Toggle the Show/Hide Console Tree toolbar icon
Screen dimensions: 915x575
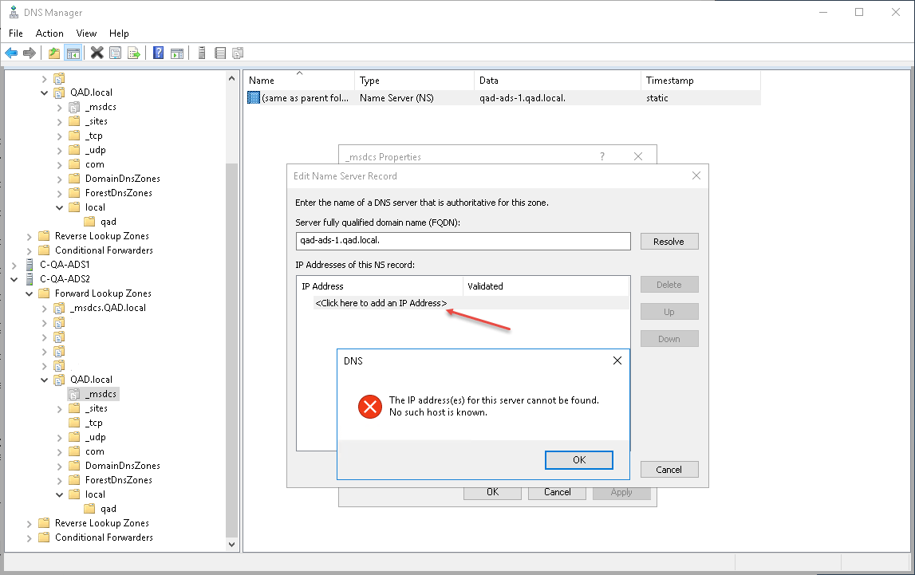[x=73, y=53]
